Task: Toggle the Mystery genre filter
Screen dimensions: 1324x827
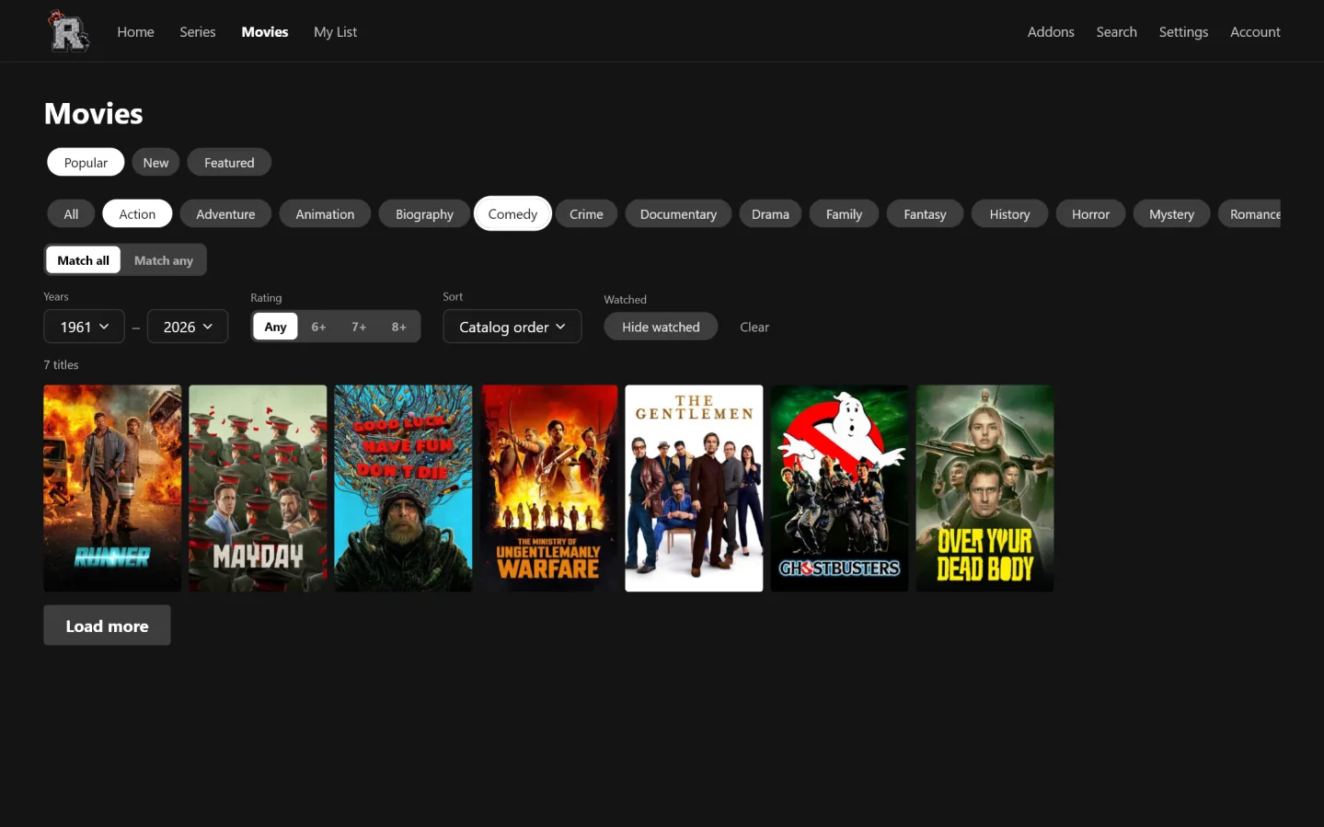Action: coord(1171,214)
